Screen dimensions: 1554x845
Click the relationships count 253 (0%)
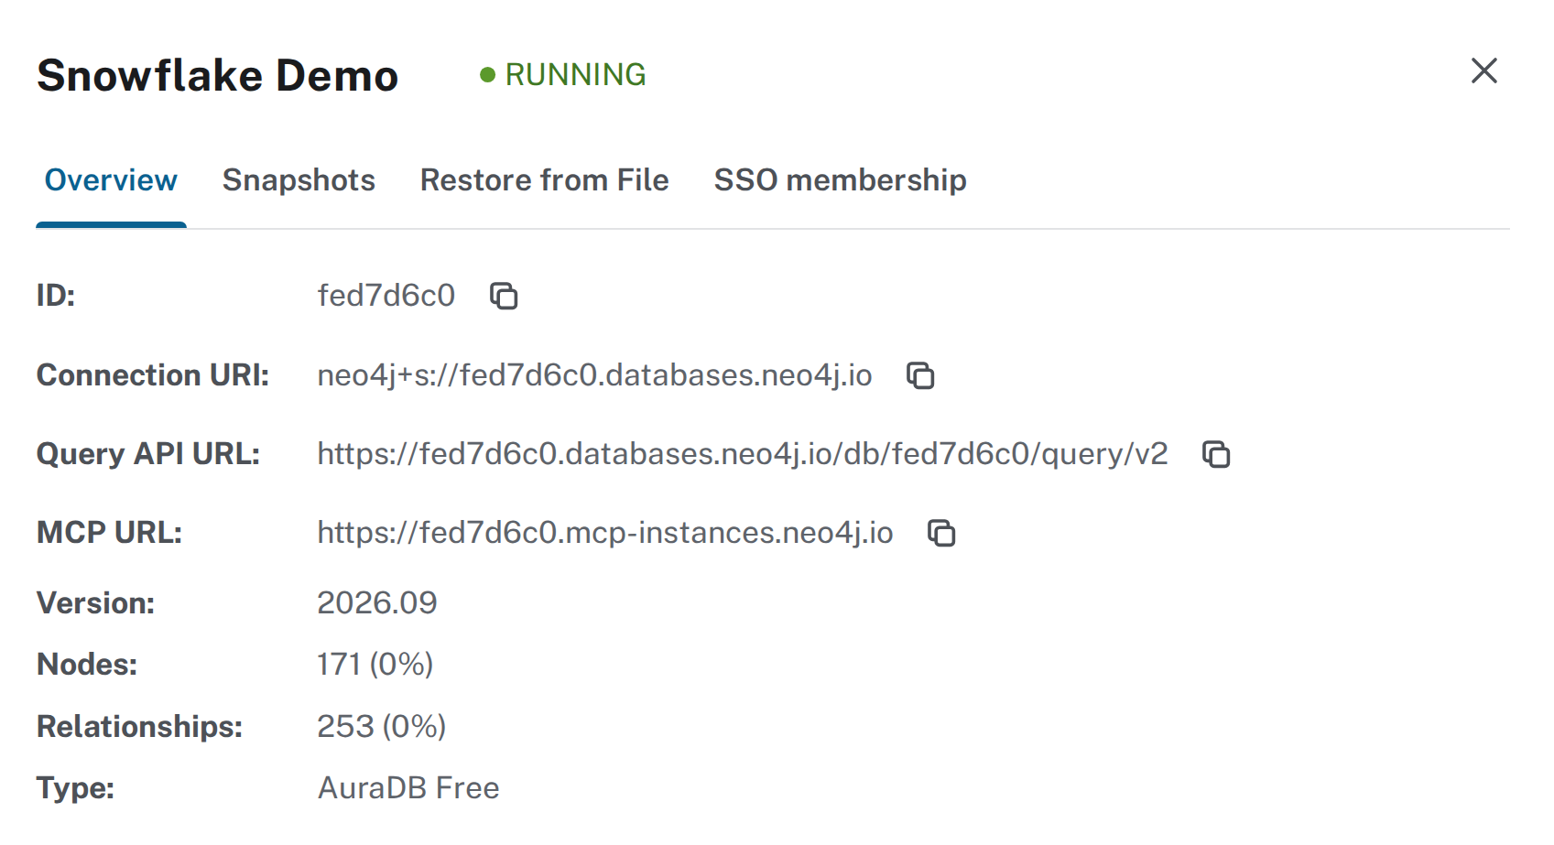pyautogui.click(x=381, y=726)
